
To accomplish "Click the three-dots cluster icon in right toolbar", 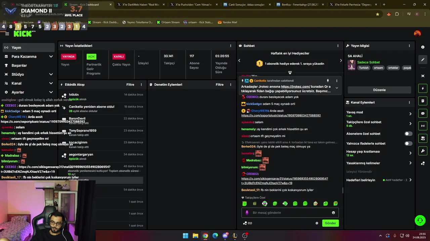I will click(x=423, y=163).
